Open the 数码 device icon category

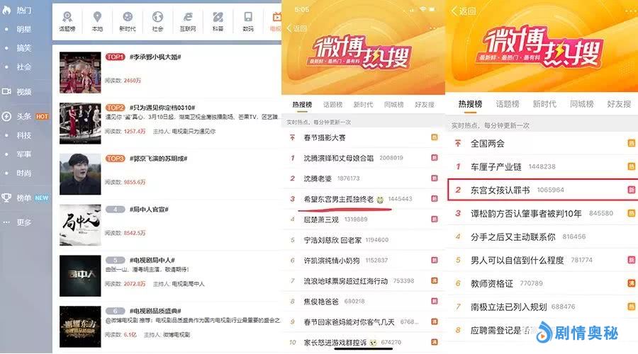pyautogui.click(x=248, y=20)
